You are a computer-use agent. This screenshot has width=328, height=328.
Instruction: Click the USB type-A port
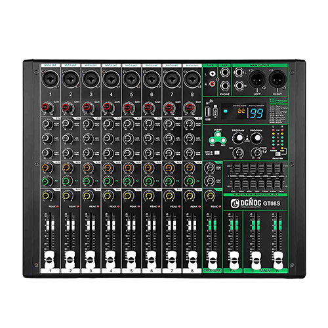[x=208, y=112]
